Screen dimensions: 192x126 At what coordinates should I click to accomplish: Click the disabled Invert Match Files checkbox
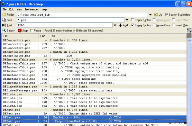coord(173,20)
